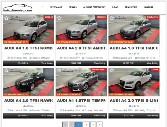Favorite the Audi A4 1.8 TFSI KOMB listing star
Screen dimensions: 167x127
coord(6,18)
